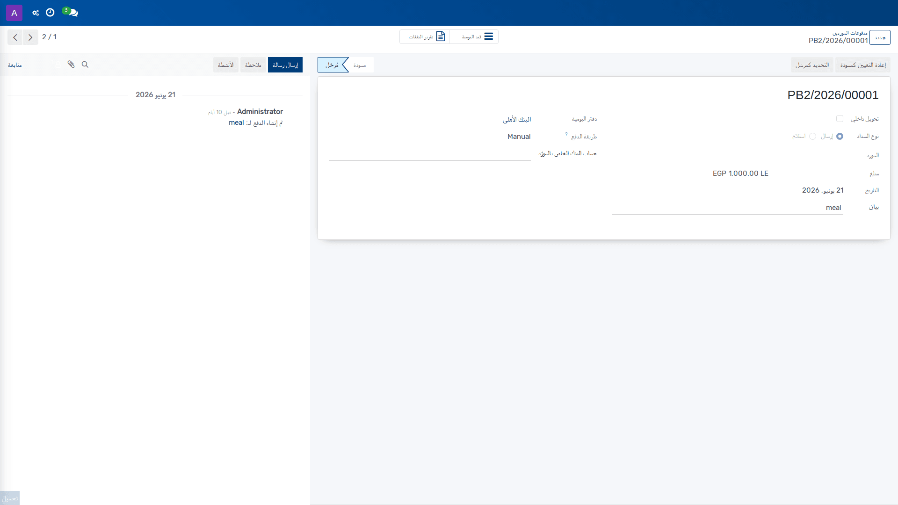Go to next record with right chevron
The image size is (898, 505).
(x=30, y=37)
